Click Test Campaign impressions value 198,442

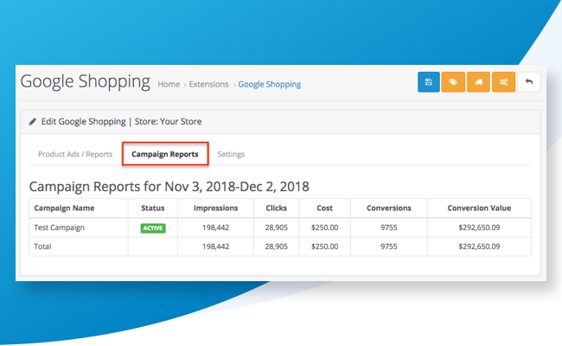(x=216, y=227)
